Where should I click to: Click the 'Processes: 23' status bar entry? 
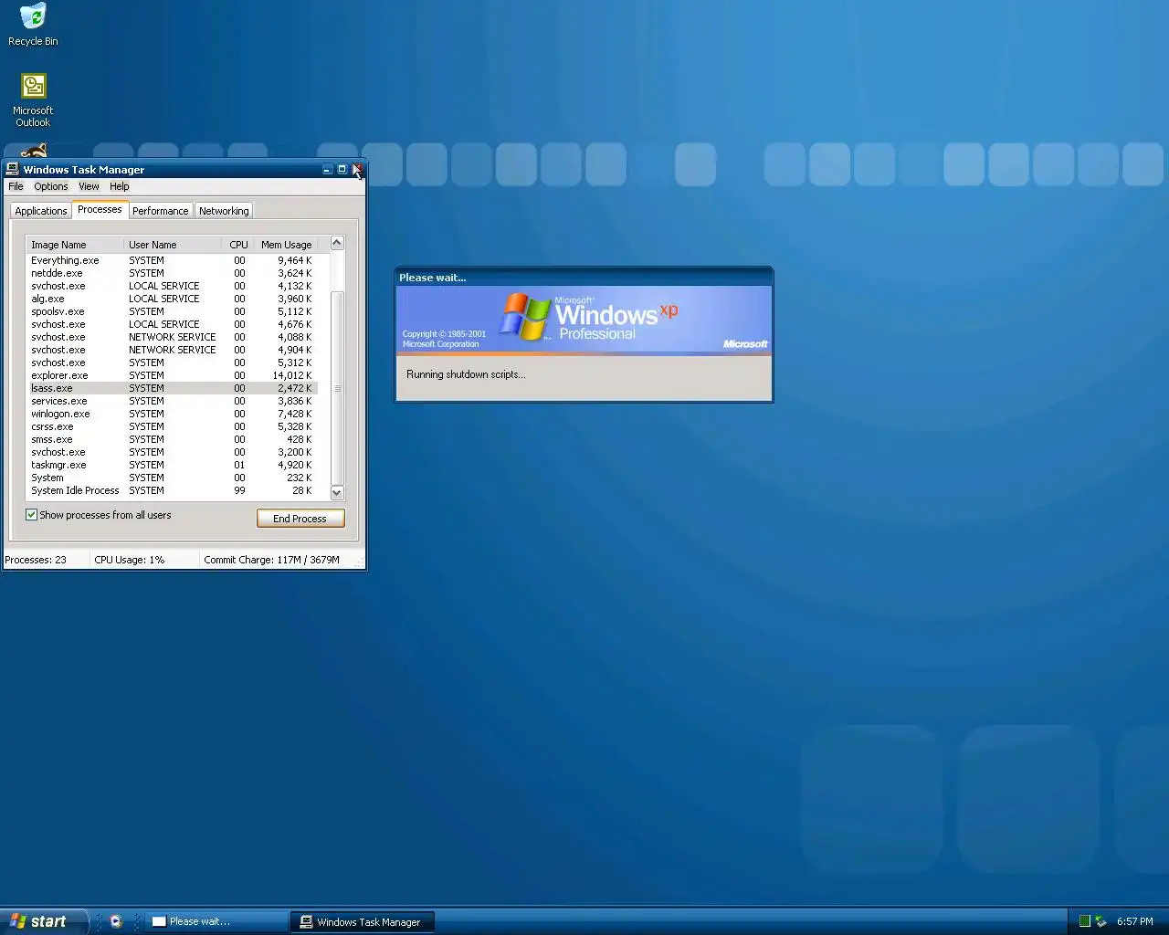[46, 560]
